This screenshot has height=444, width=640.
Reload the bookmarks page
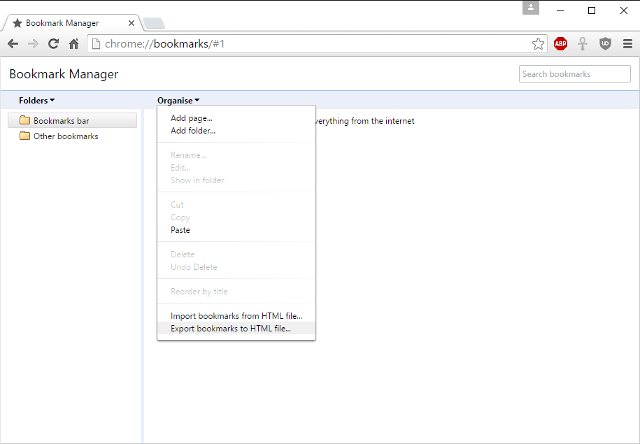pos(53,44)
